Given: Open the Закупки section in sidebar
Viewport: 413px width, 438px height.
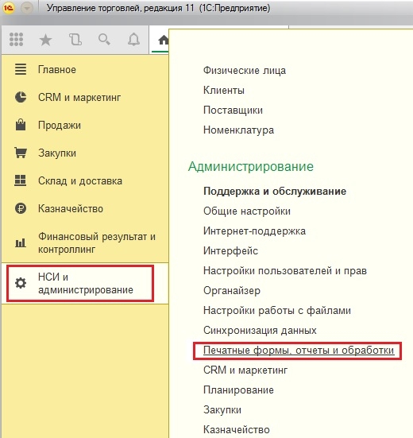Looking at the screenshot, I should 57,153.
